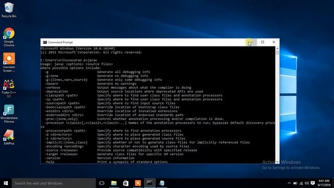This screenshot has width=334, height=188.
Task: Click the '-help' option text
Action: point(50,162)
